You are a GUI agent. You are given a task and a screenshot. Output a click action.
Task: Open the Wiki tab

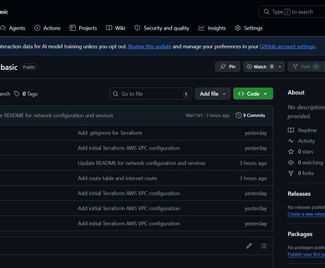coord(116,28)
